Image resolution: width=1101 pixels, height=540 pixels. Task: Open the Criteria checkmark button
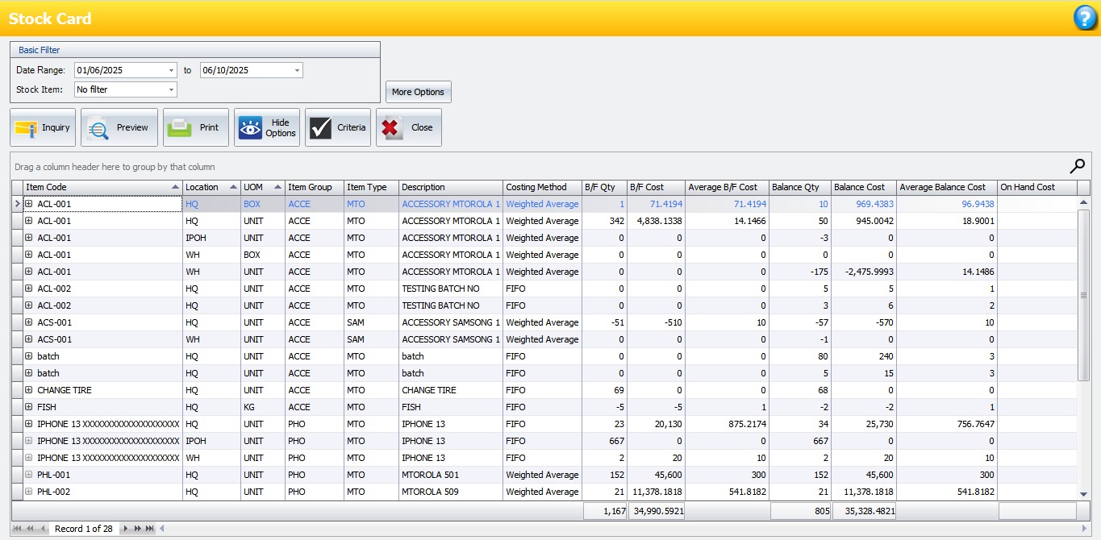[337, 127]
